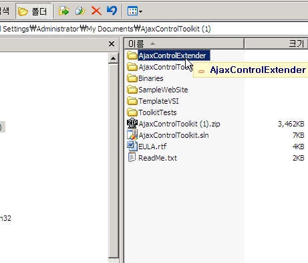
Task: Click the AjaxControlExtender folder icon
Action: [x=132, y=56]
